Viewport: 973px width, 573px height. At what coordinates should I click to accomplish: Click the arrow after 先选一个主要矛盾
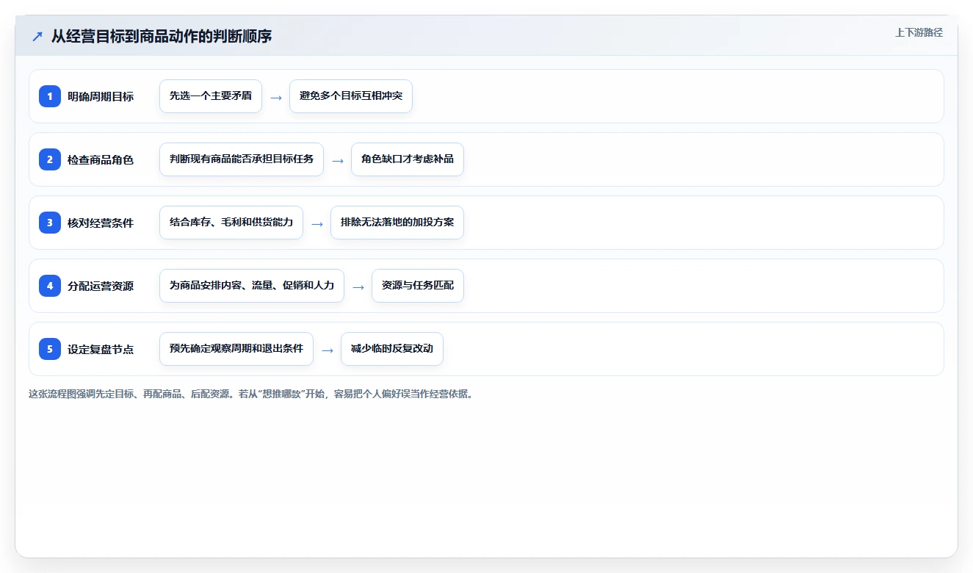click(276, 97)
